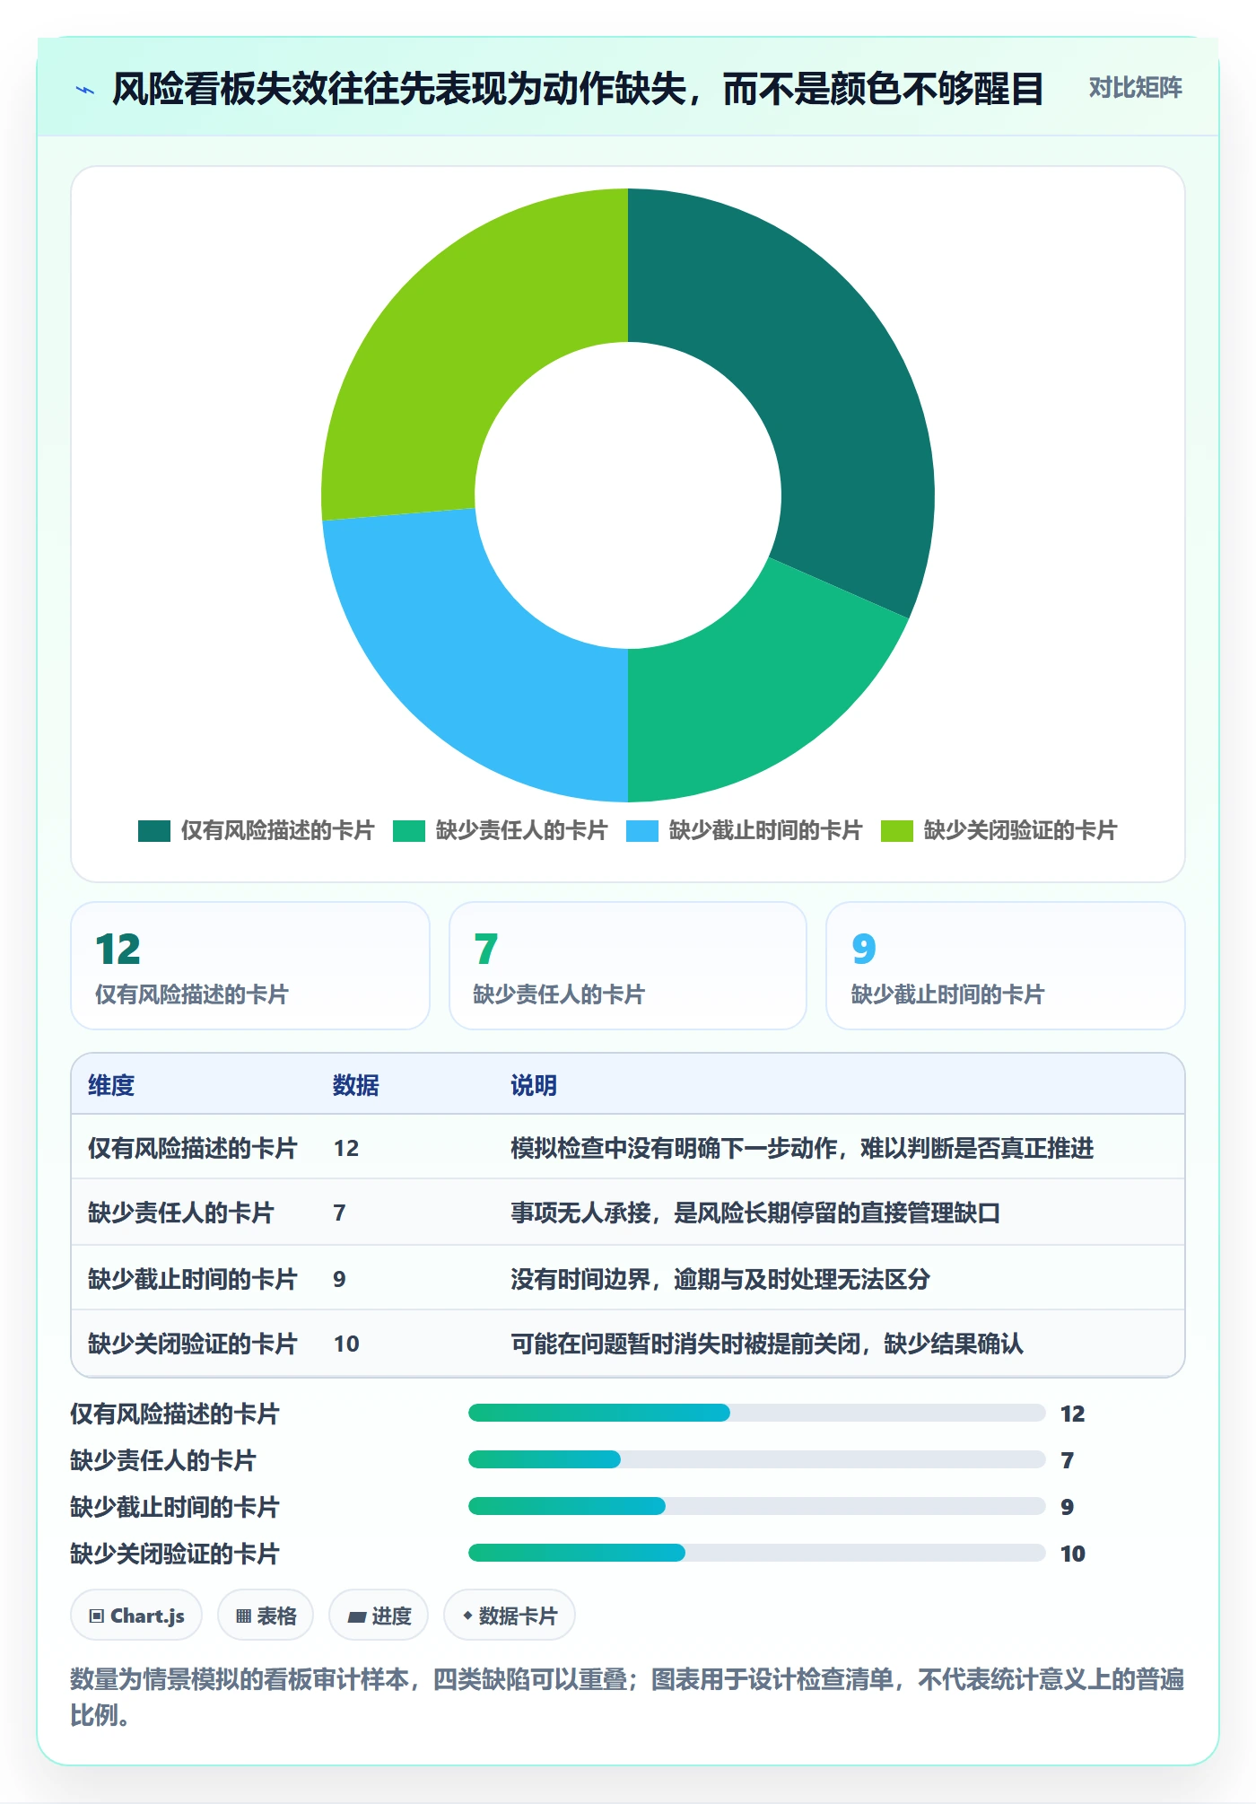Open the stat card showing 7
Image resolution: width=1256 pixels, height=1804 pixels.
(628, 966)
